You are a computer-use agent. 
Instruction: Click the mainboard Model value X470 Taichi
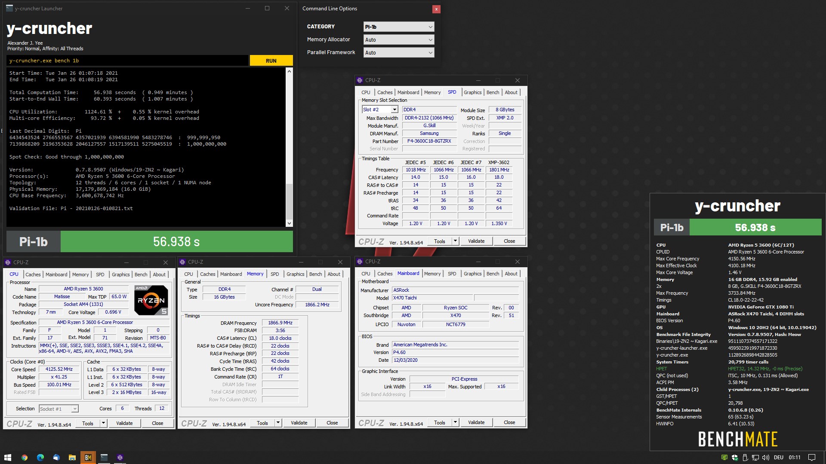coord(432,298)
